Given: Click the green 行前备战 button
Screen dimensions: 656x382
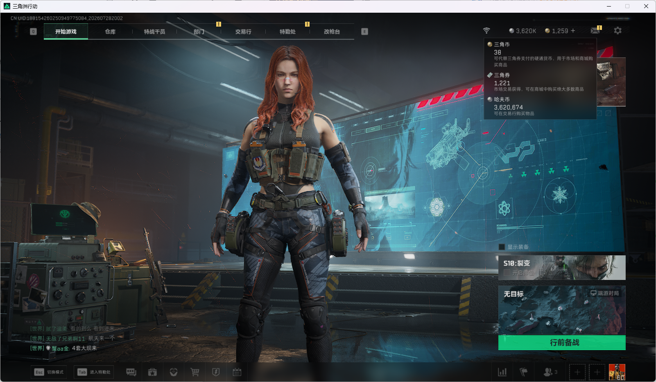Looking at the screenshot, I should click(562, 343).
